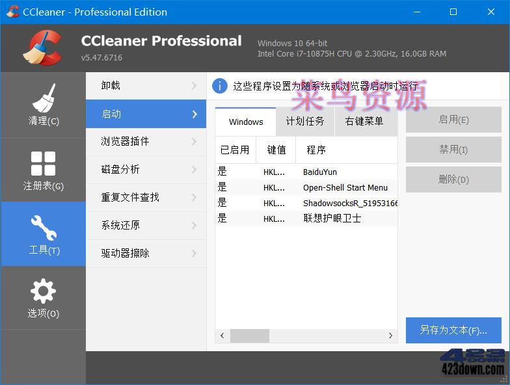510x385 pixels.
Task: Click Save to text file (另存为文本) button
Action: [x=453, y=330]
